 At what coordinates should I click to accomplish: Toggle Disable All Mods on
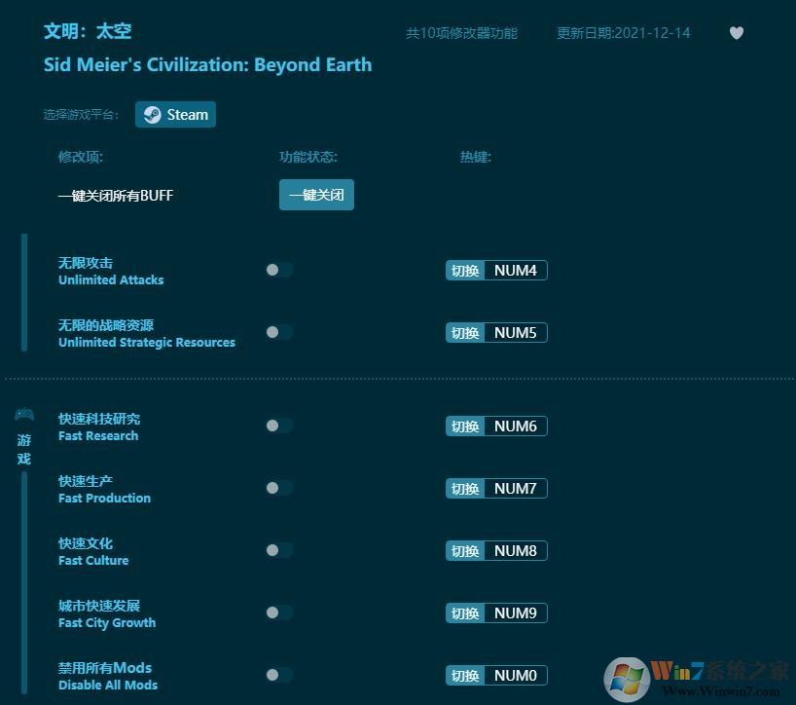pyautogui.click(x=278, y=674)
